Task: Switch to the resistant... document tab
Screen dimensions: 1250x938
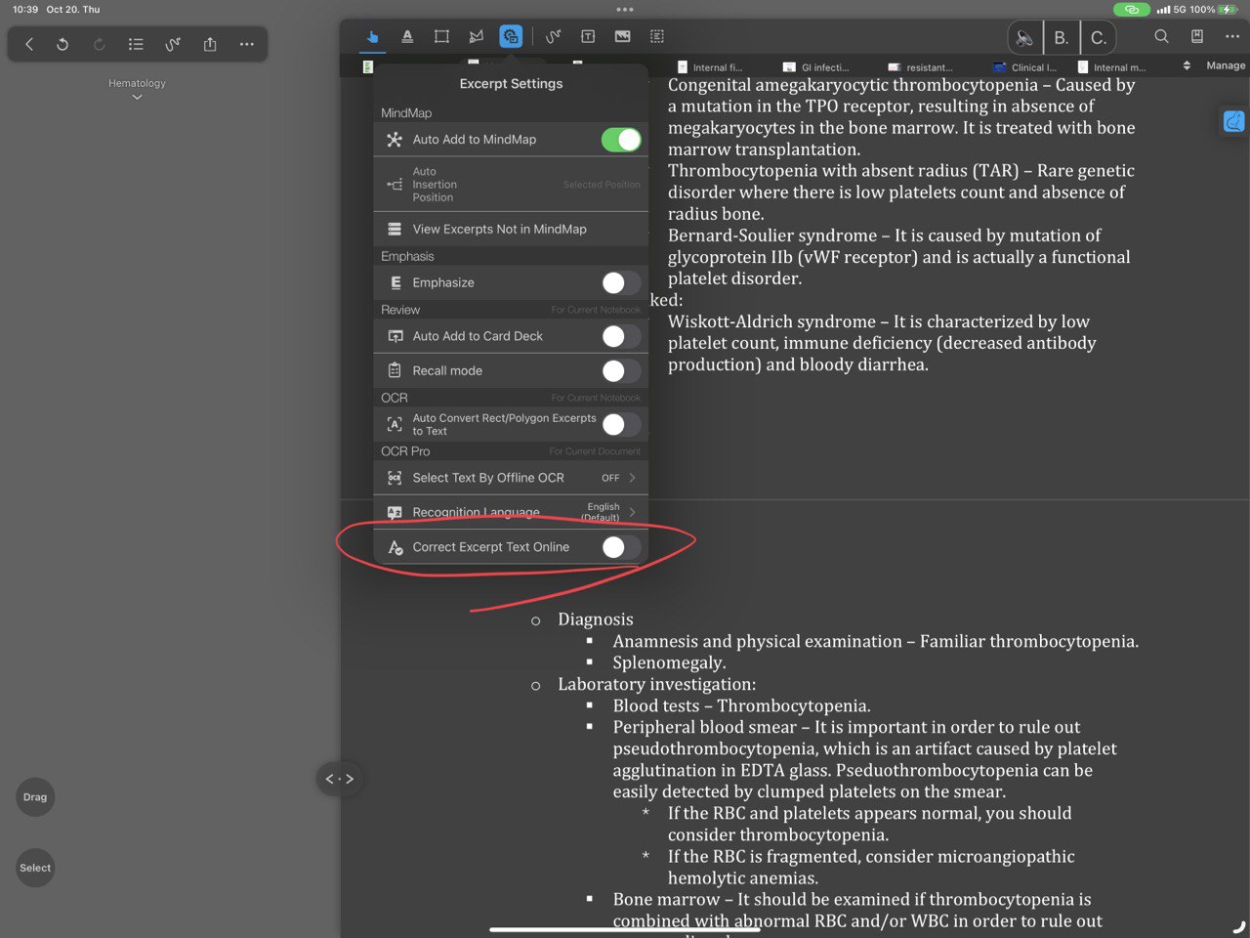Action: (920, 67)
